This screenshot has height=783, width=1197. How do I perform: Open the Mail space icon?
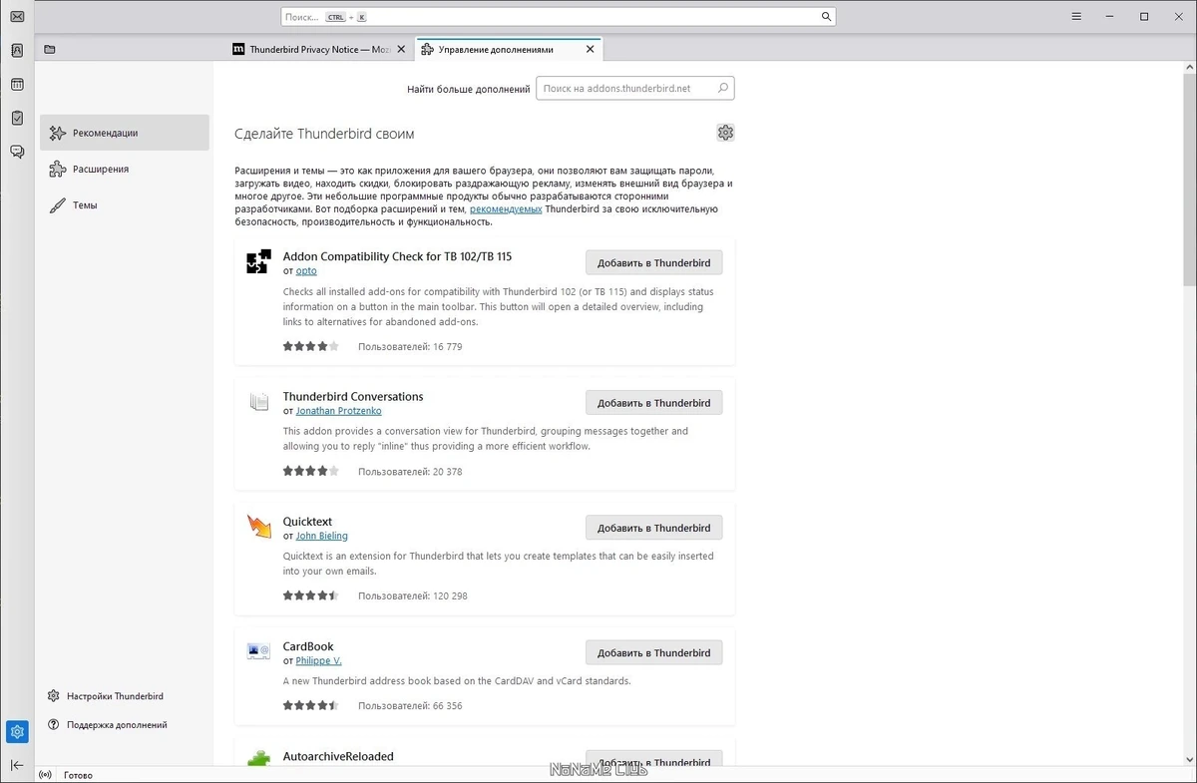click(17, 17)
